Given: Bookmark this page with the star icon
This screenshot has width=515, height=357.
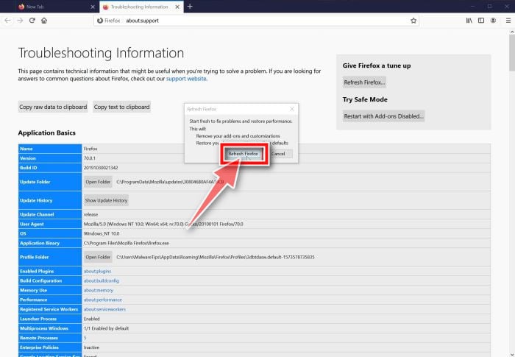Looking at the screenshot, I should [x=413, y=21].
